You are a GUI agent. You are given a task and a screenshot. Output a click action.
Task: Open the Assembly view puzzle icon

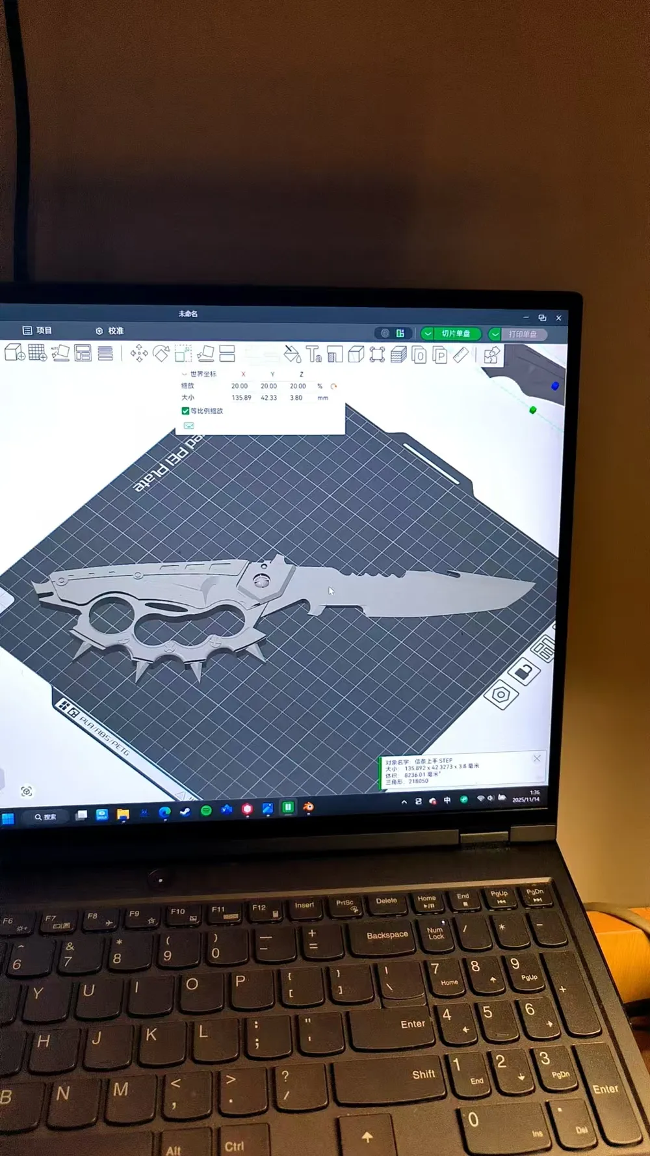point(491,355)
